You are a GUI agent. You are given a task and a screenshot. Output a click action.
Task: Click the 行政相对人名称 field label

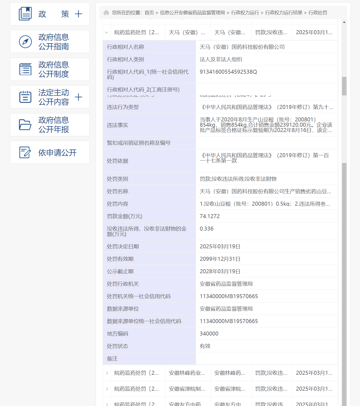(125, 47)
